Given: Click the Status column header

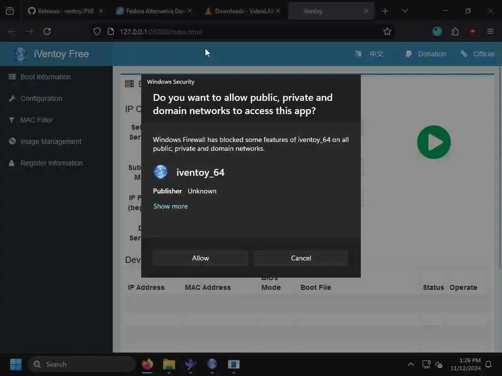Looking at the screenshot, I should pyautogui.click(x=433, y=287).
